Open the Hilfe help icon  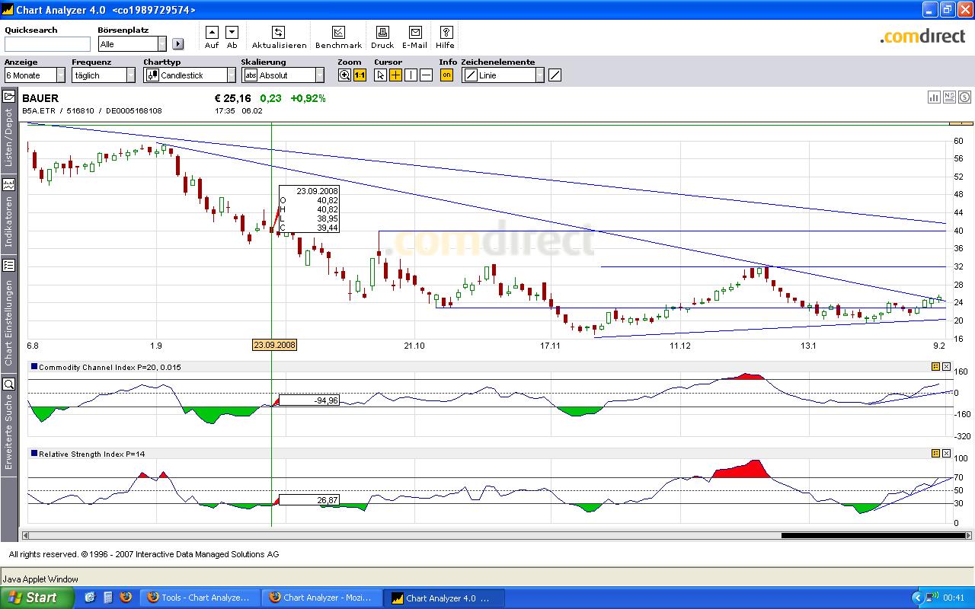tap(446, 33)
